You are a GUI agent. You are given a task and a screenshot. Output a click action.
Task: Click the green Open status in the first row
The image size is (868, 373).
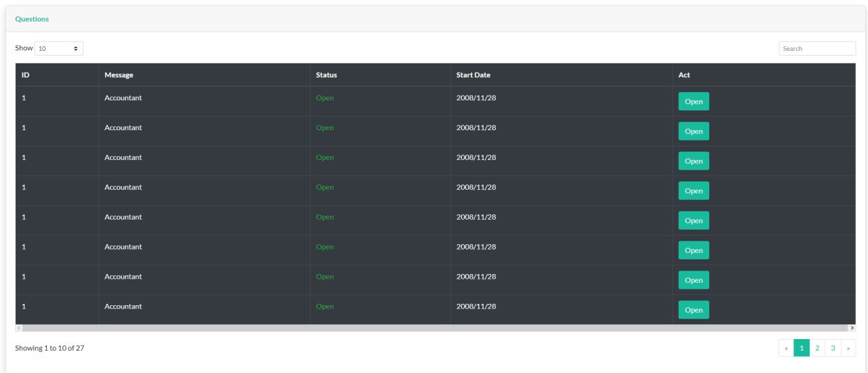[325, 98]
